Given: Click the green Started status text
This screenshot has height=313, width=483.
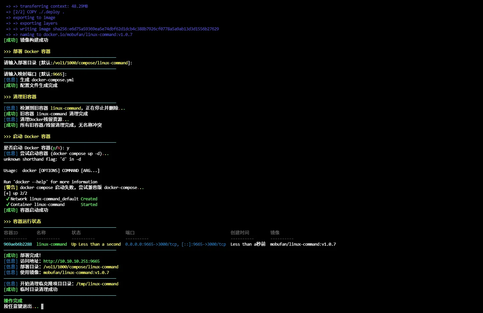Looking at the screenshot, I should 89,205.
